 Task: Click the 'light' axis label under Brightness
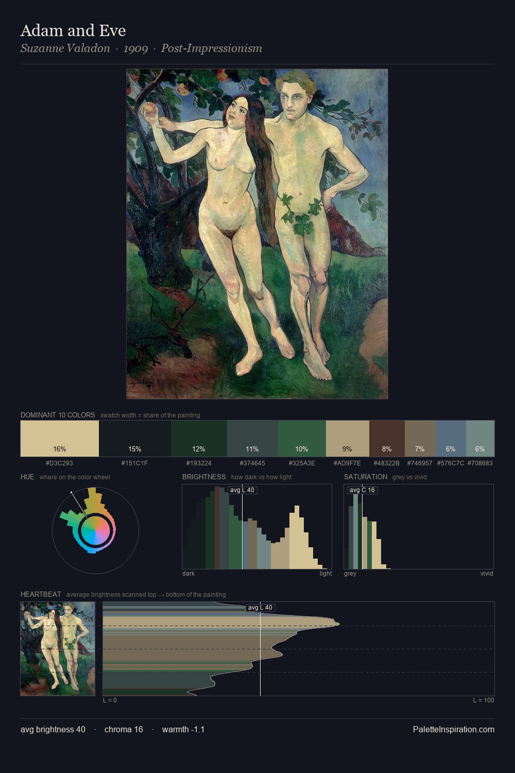(325, 574)
